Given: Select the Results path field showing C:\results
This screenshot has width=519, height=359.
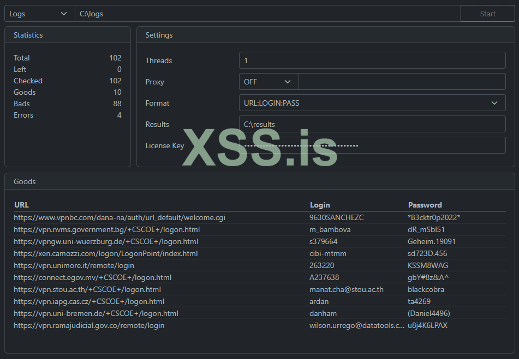Looking at the screenshot, I should point(372,124).
